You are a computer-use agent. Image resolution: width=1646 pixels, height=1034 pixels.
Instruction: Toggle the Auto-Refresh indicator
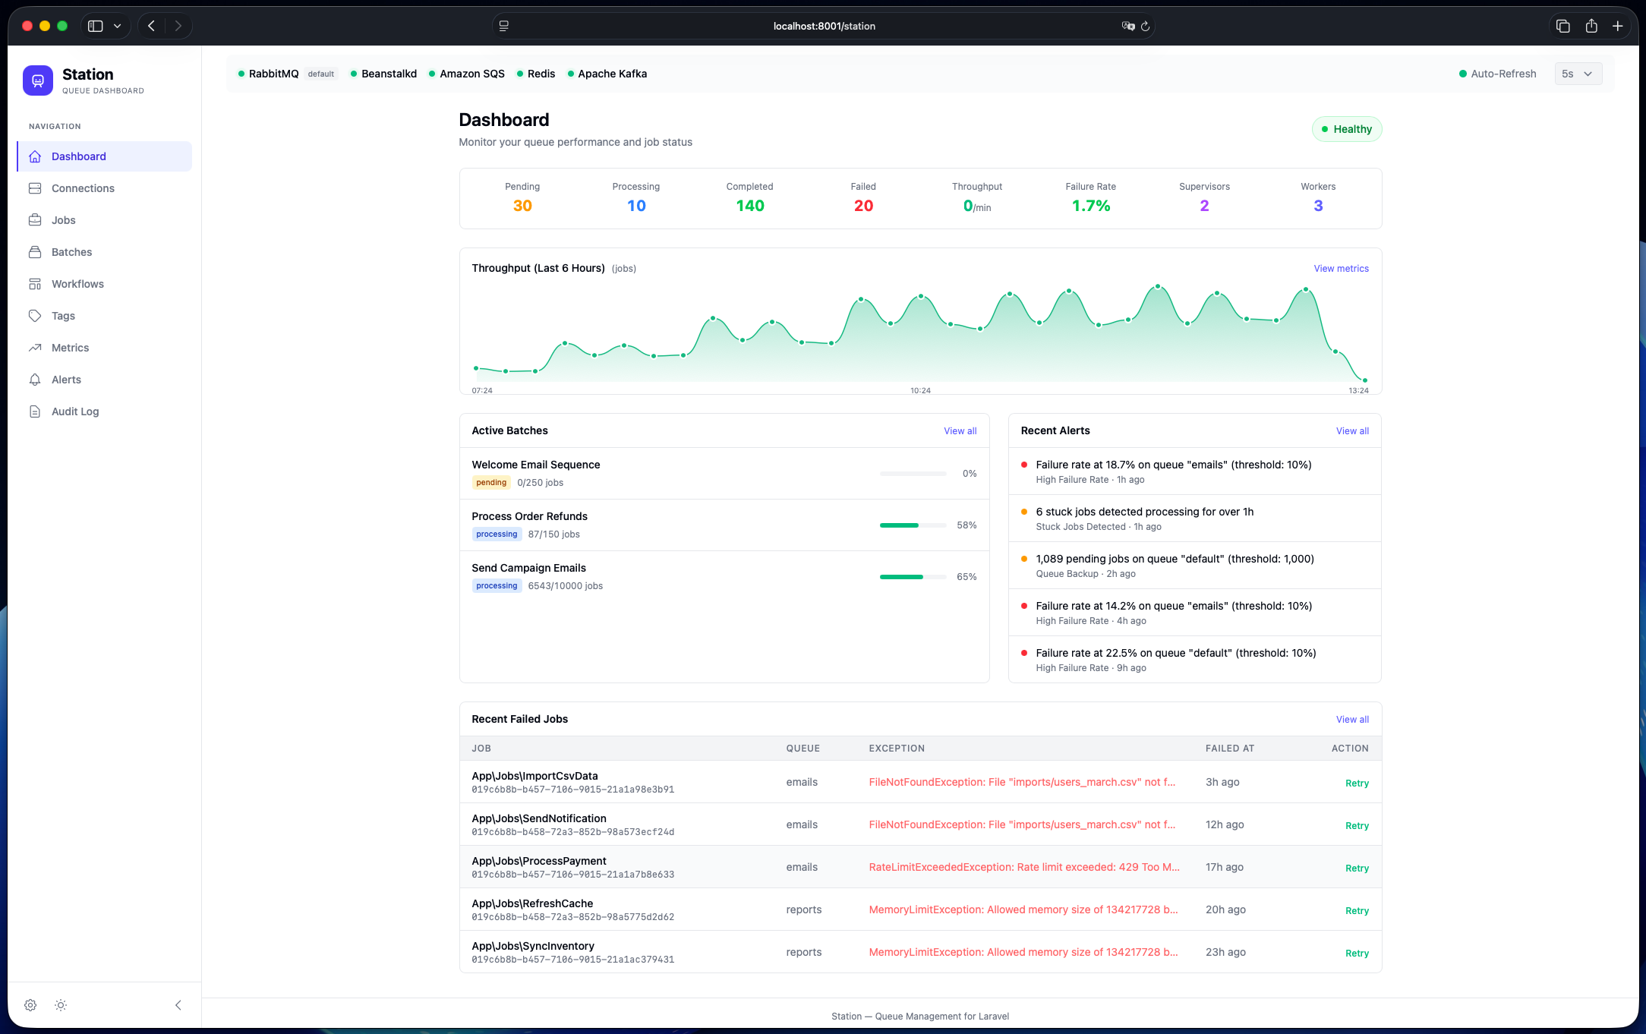coord(1497,74)
